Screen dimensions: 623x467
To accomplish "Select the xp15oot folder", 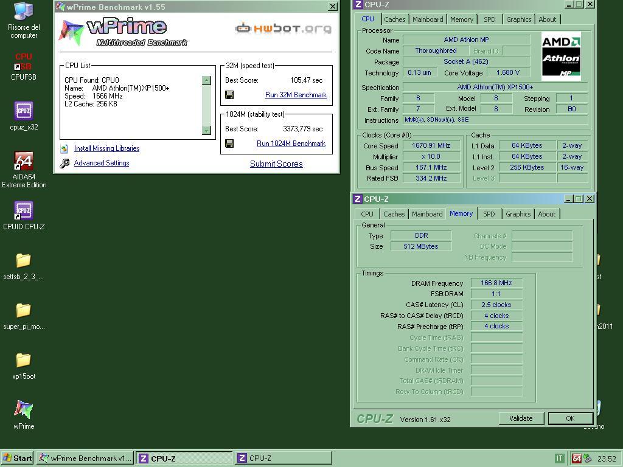I will click(24, 366).
